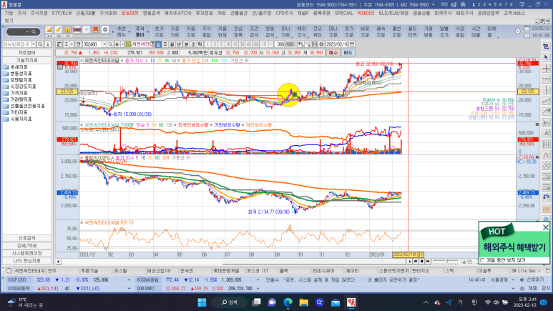Viewport: 553px width, 311px height.
Task: Click the orange monitor toolbar icon
Action: click(96, 30)
